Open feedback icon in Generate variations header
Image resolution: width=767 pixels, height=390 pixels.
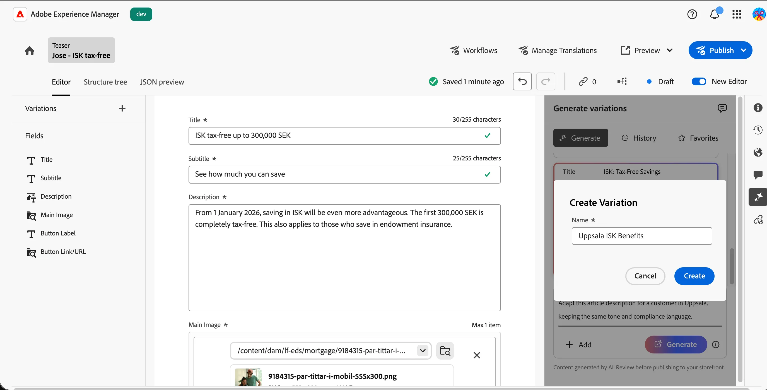[722, 108]
